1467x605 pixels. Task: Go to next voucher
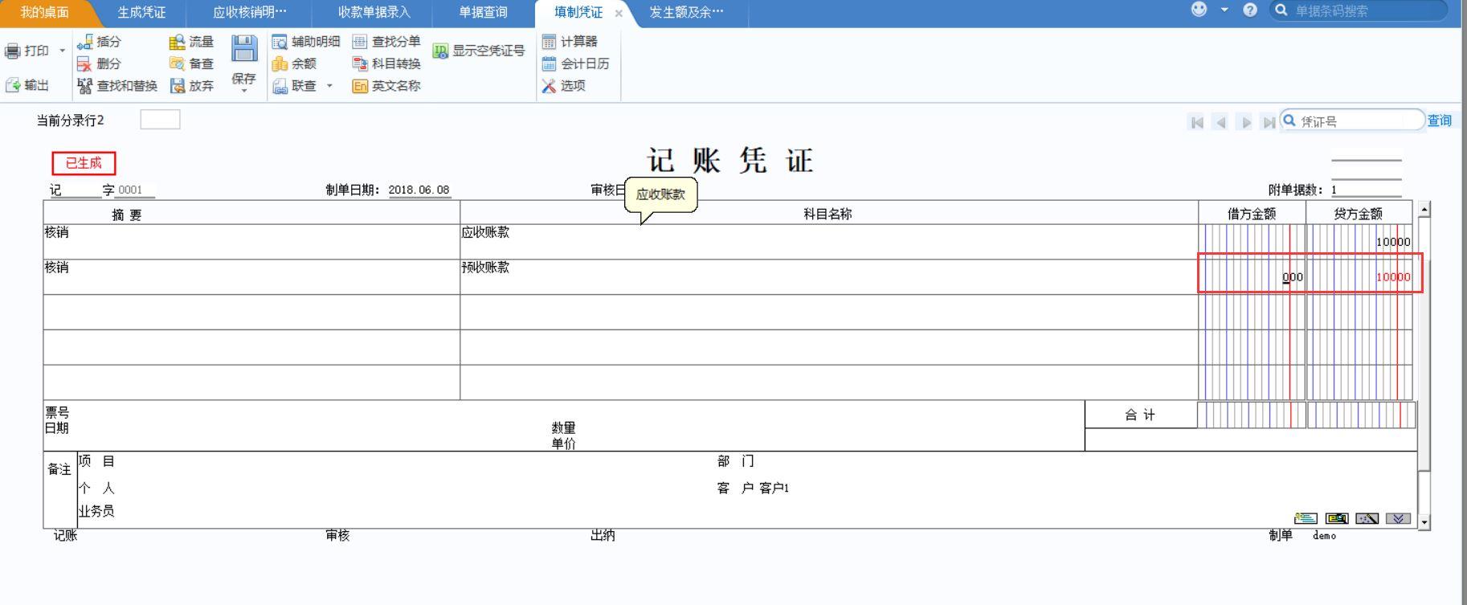click(1246, 122)
